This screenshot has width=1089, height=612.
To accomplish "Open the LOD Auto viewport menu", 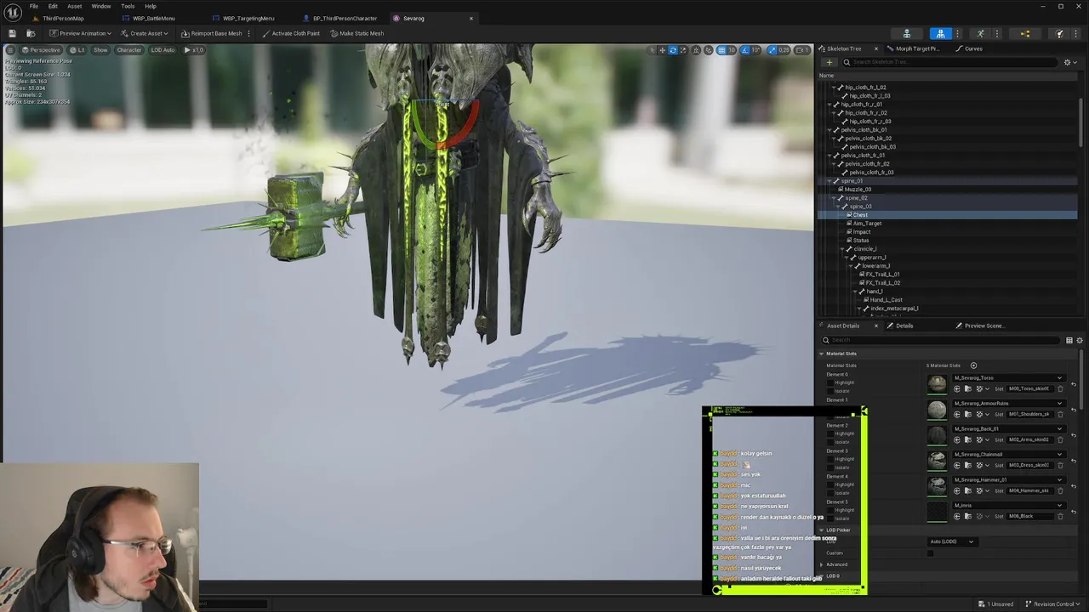I will [162, 50].
